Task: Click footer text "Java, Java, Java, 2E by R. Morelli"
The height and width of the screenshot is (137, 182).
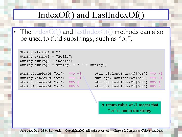Action: tap(41, 131)
